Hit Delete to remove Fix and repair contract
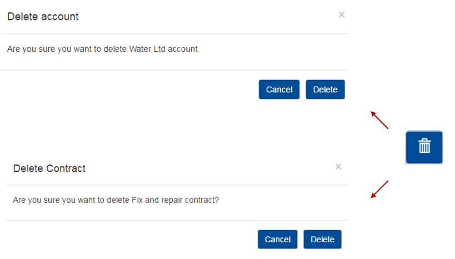 click(x=322, y=239)
